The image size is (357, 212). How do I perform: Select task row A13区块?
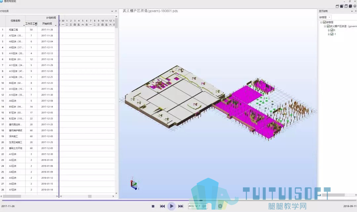coord(29,71)
